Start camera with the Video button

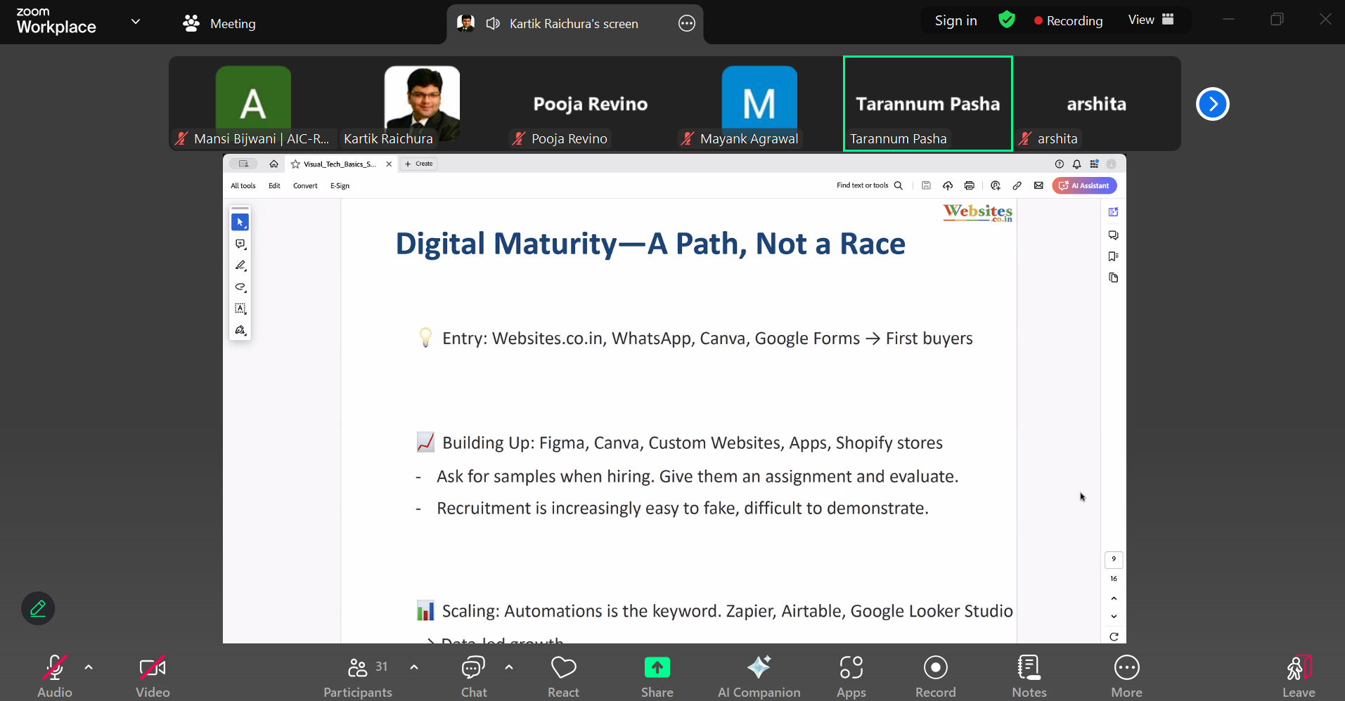coord(153,676)
